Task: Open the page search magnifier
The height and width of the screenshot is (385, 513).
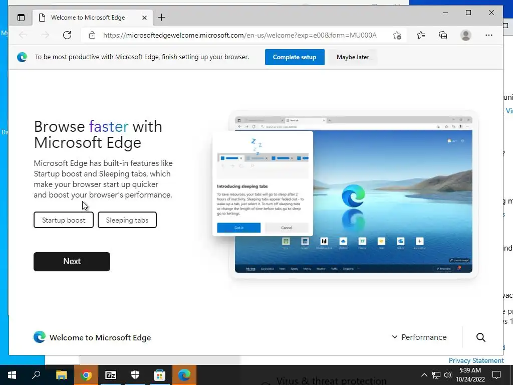Action: pyautogui.click(x=480, y=337)
